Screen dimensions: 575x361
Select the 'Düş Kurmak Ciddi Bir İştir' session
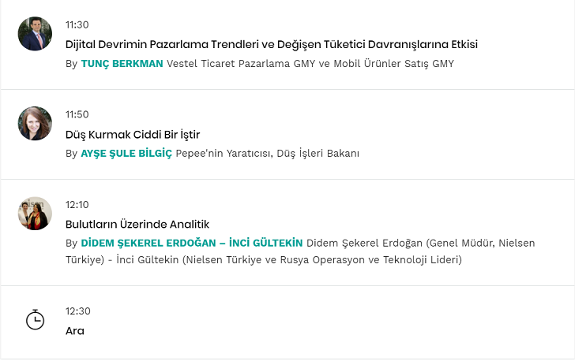pyautogui.click(x=133, y=134)
